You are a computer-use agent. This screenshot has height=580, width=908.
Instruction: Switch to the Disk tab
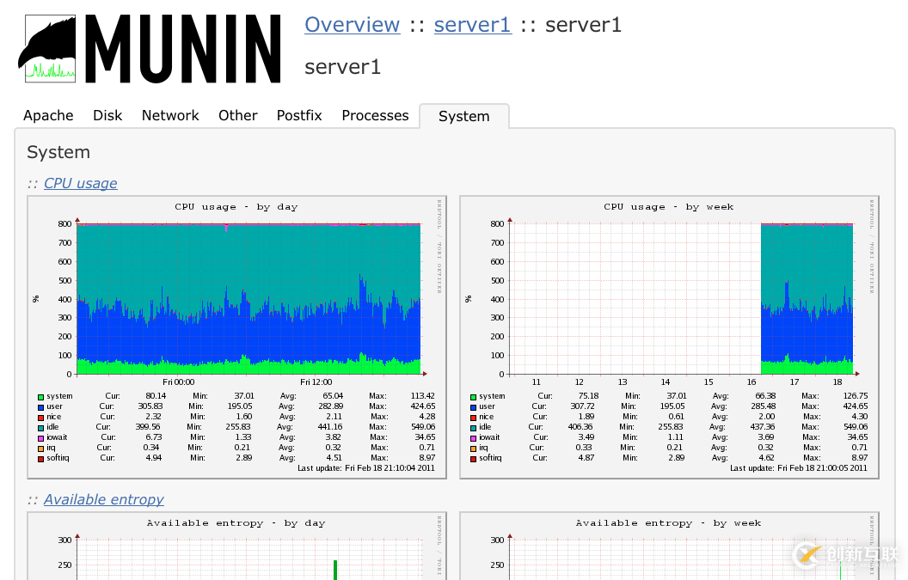click(x=107, y=115)
